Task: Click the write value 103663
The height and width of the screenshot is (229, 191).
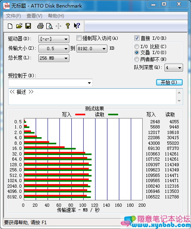Action: (153, 154)
